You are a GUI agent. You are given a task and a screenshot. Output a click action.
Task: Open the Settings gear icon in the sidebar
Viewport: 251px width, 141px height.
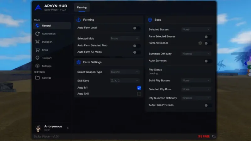pyautogui.click(x=37, y=66)
